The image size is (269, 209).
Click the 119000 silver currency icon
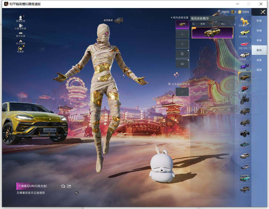[219, 12]
